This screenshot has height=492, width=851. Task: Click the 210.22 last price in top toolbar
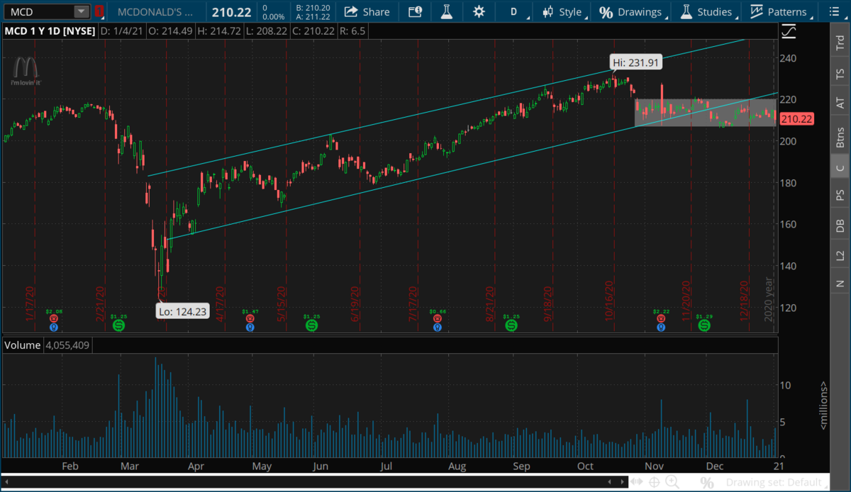tap(232, 11)
